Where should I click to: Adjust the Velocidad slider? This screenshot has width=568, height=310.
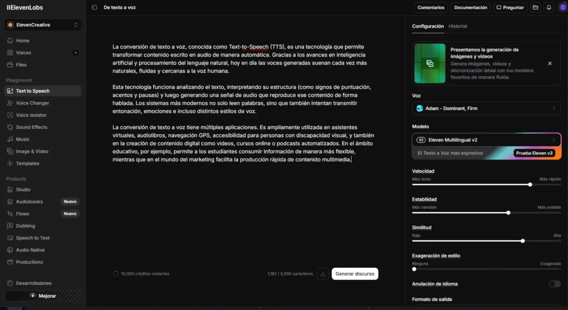point(486,185)
